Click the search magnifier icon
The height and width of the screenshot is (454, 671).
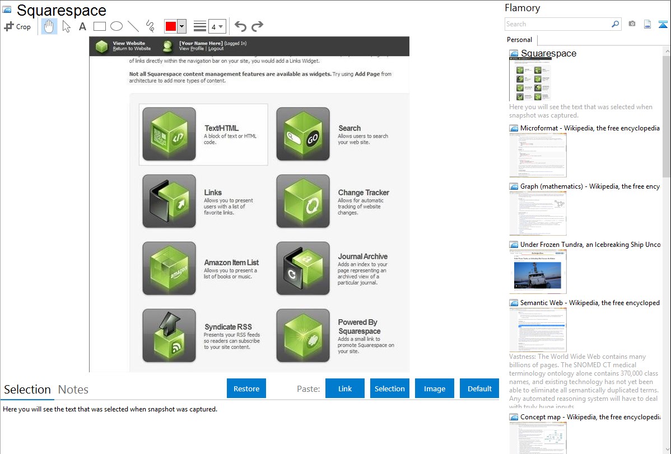click(x=615, y=24)
